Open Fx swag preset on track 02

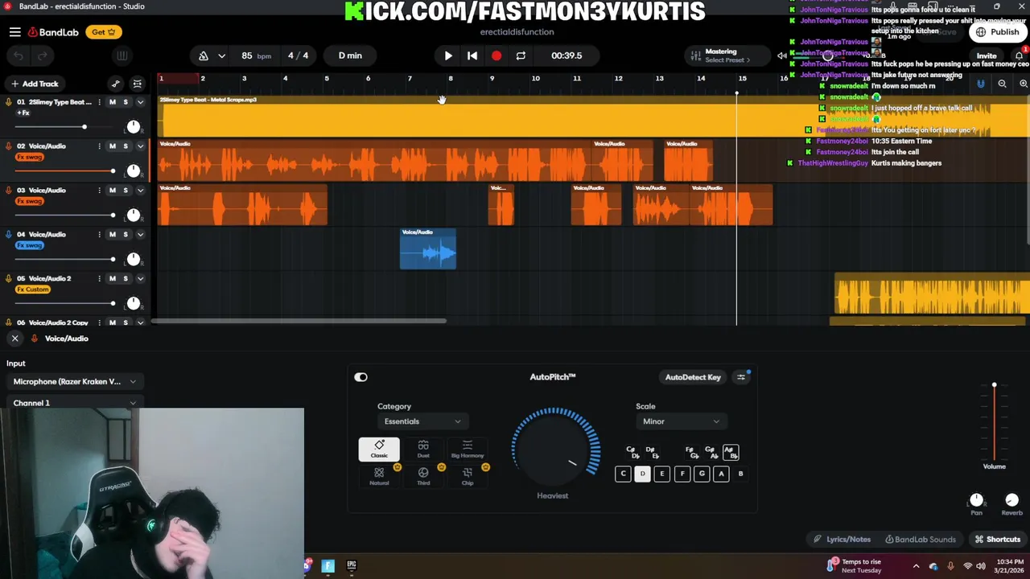[x=30, y=157]
